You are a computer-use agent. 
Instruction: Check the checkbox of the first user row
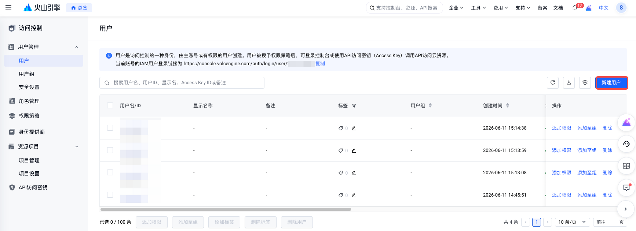[110, 128]
